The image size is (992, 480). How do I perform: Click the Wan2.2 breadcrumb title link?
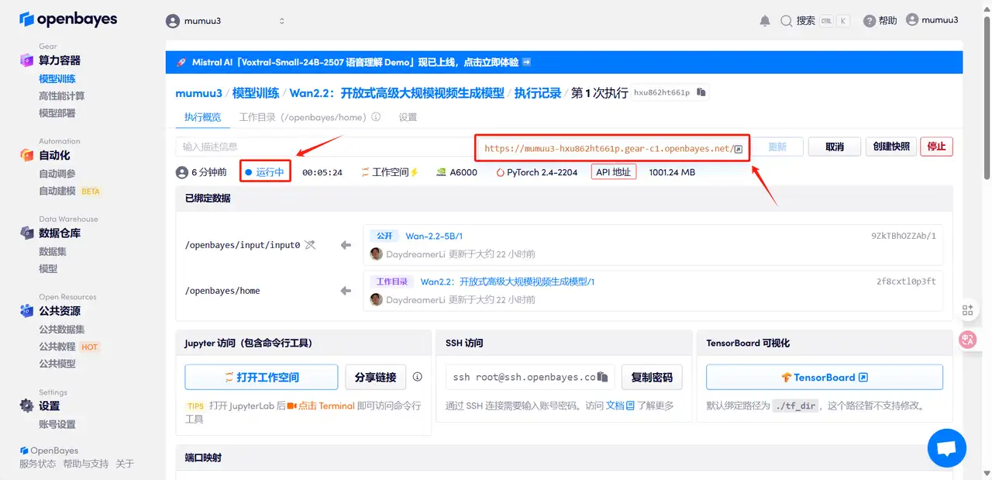pyautogui.click(x=397, y=93)
